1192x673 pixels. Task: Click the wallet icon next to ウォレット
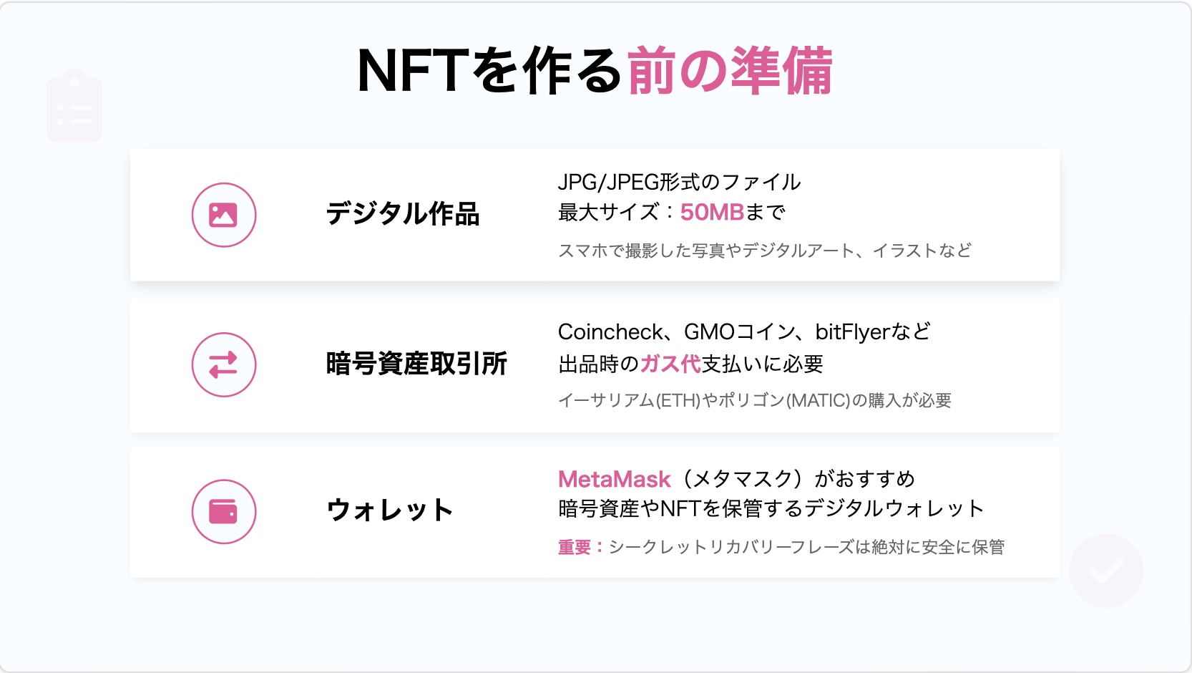(224, 511)
